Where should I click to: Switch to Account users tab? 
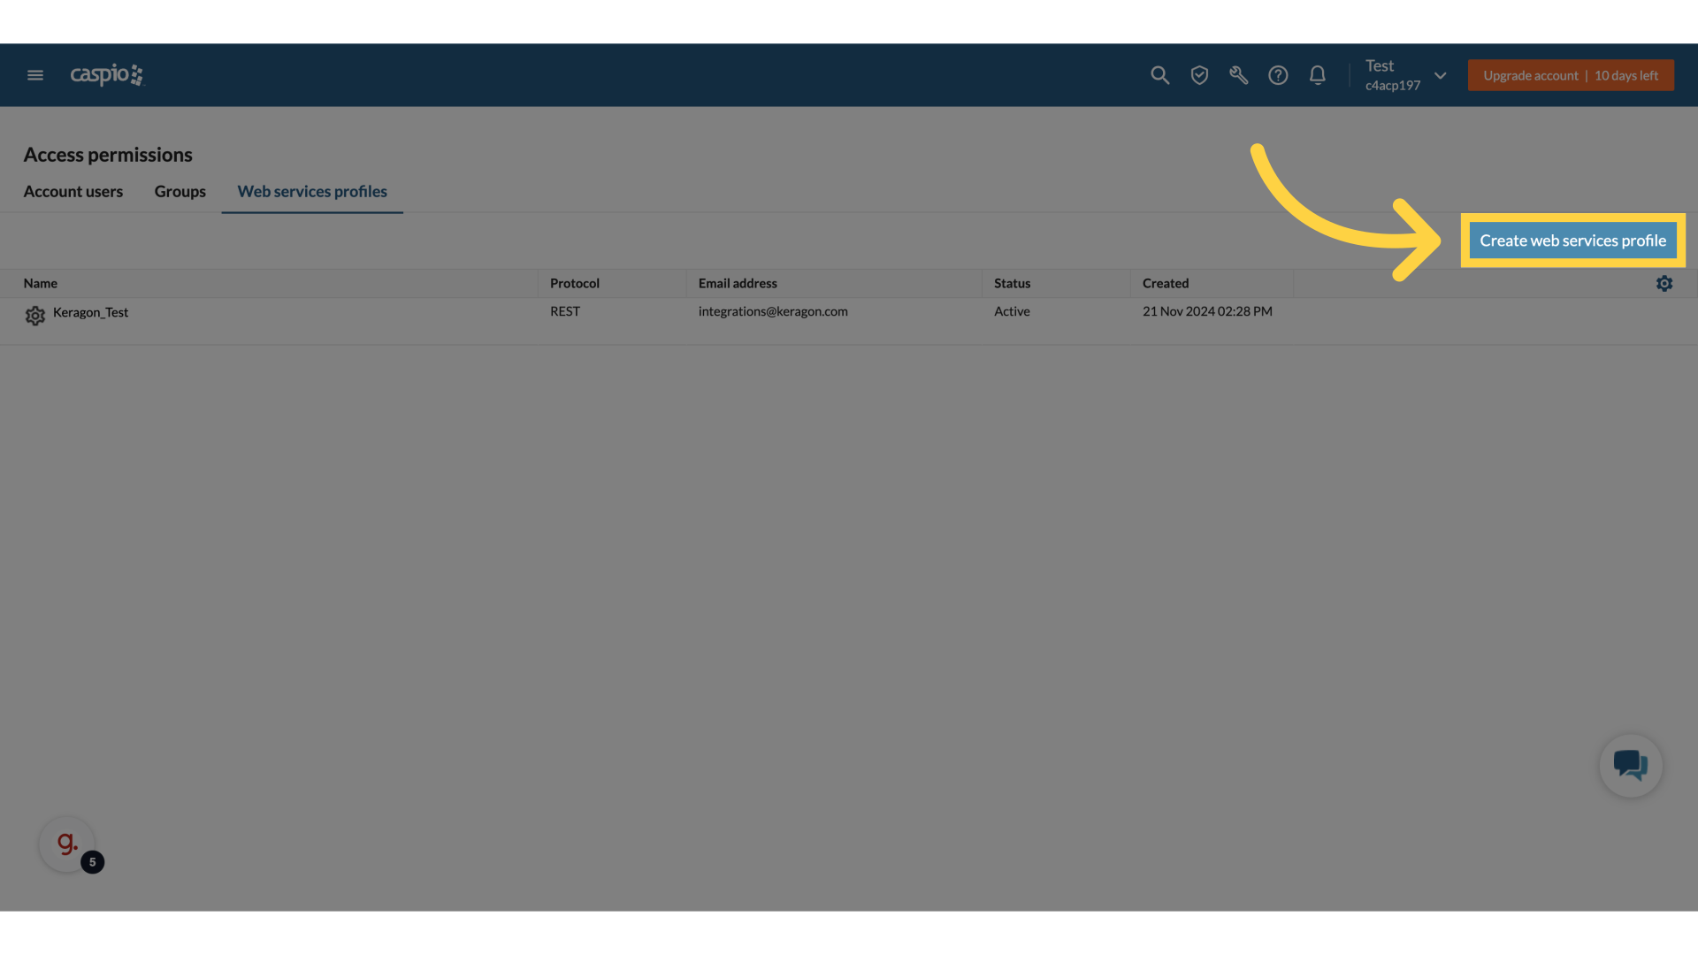[73, 192]
